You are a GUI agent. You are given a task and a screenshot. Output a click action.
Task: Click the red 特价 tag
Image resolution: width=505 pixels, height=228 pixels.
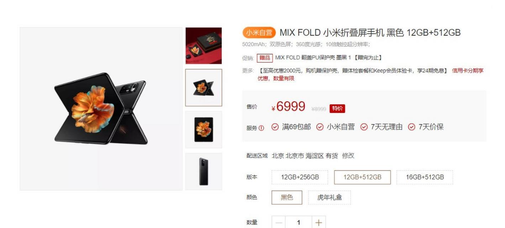click(x=337, y=108)
